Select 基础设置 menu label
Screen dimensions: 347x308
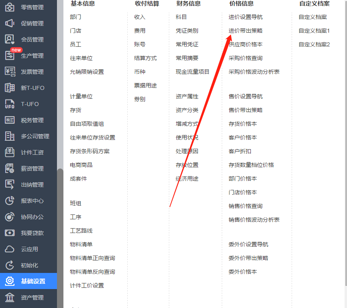tap(33, 281)
